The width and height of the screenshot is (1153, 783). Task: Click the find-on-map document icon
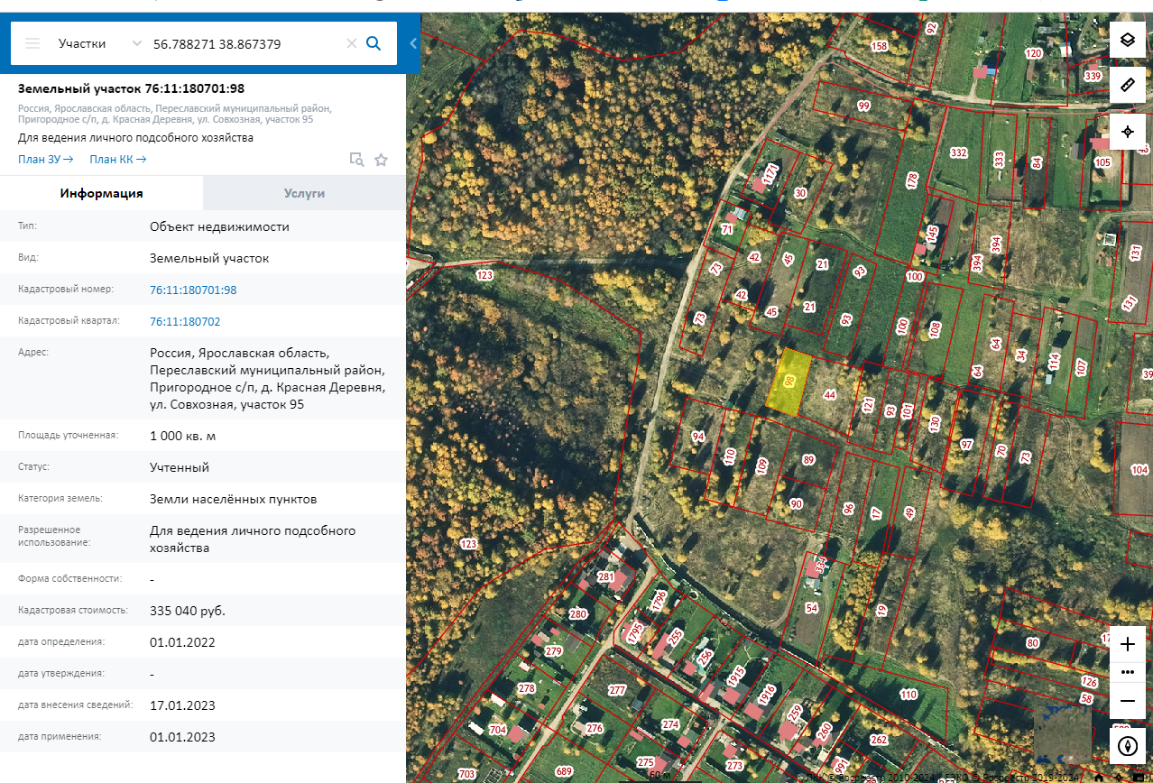pyautogui.click(x=357, y=160)
